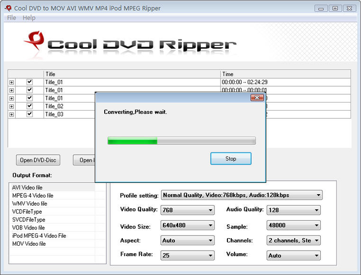The image size is (361, 275).
Task: Uncheck the second Title_01 row checkbox
Action: 29,90
